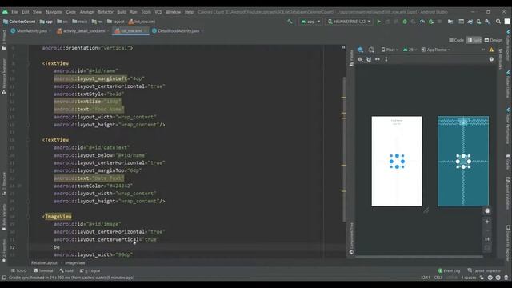Click the #424242 textColor gutter swatch
This screenshot has height=288, width=512.
20,186
